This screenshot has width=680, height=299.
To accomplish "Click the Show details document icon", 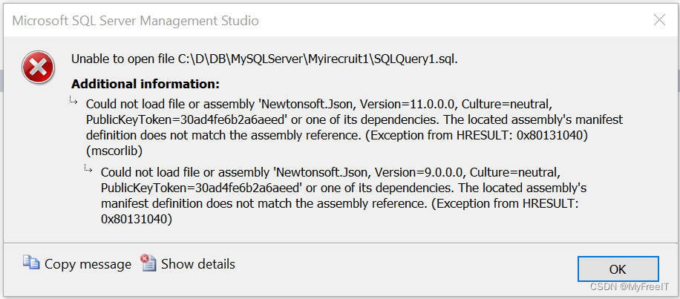I will (148, 263).
